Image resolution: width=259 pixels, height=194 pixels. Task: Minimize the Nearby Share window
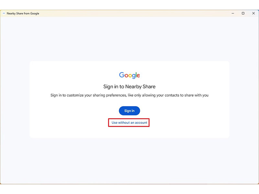pos(233,13)
